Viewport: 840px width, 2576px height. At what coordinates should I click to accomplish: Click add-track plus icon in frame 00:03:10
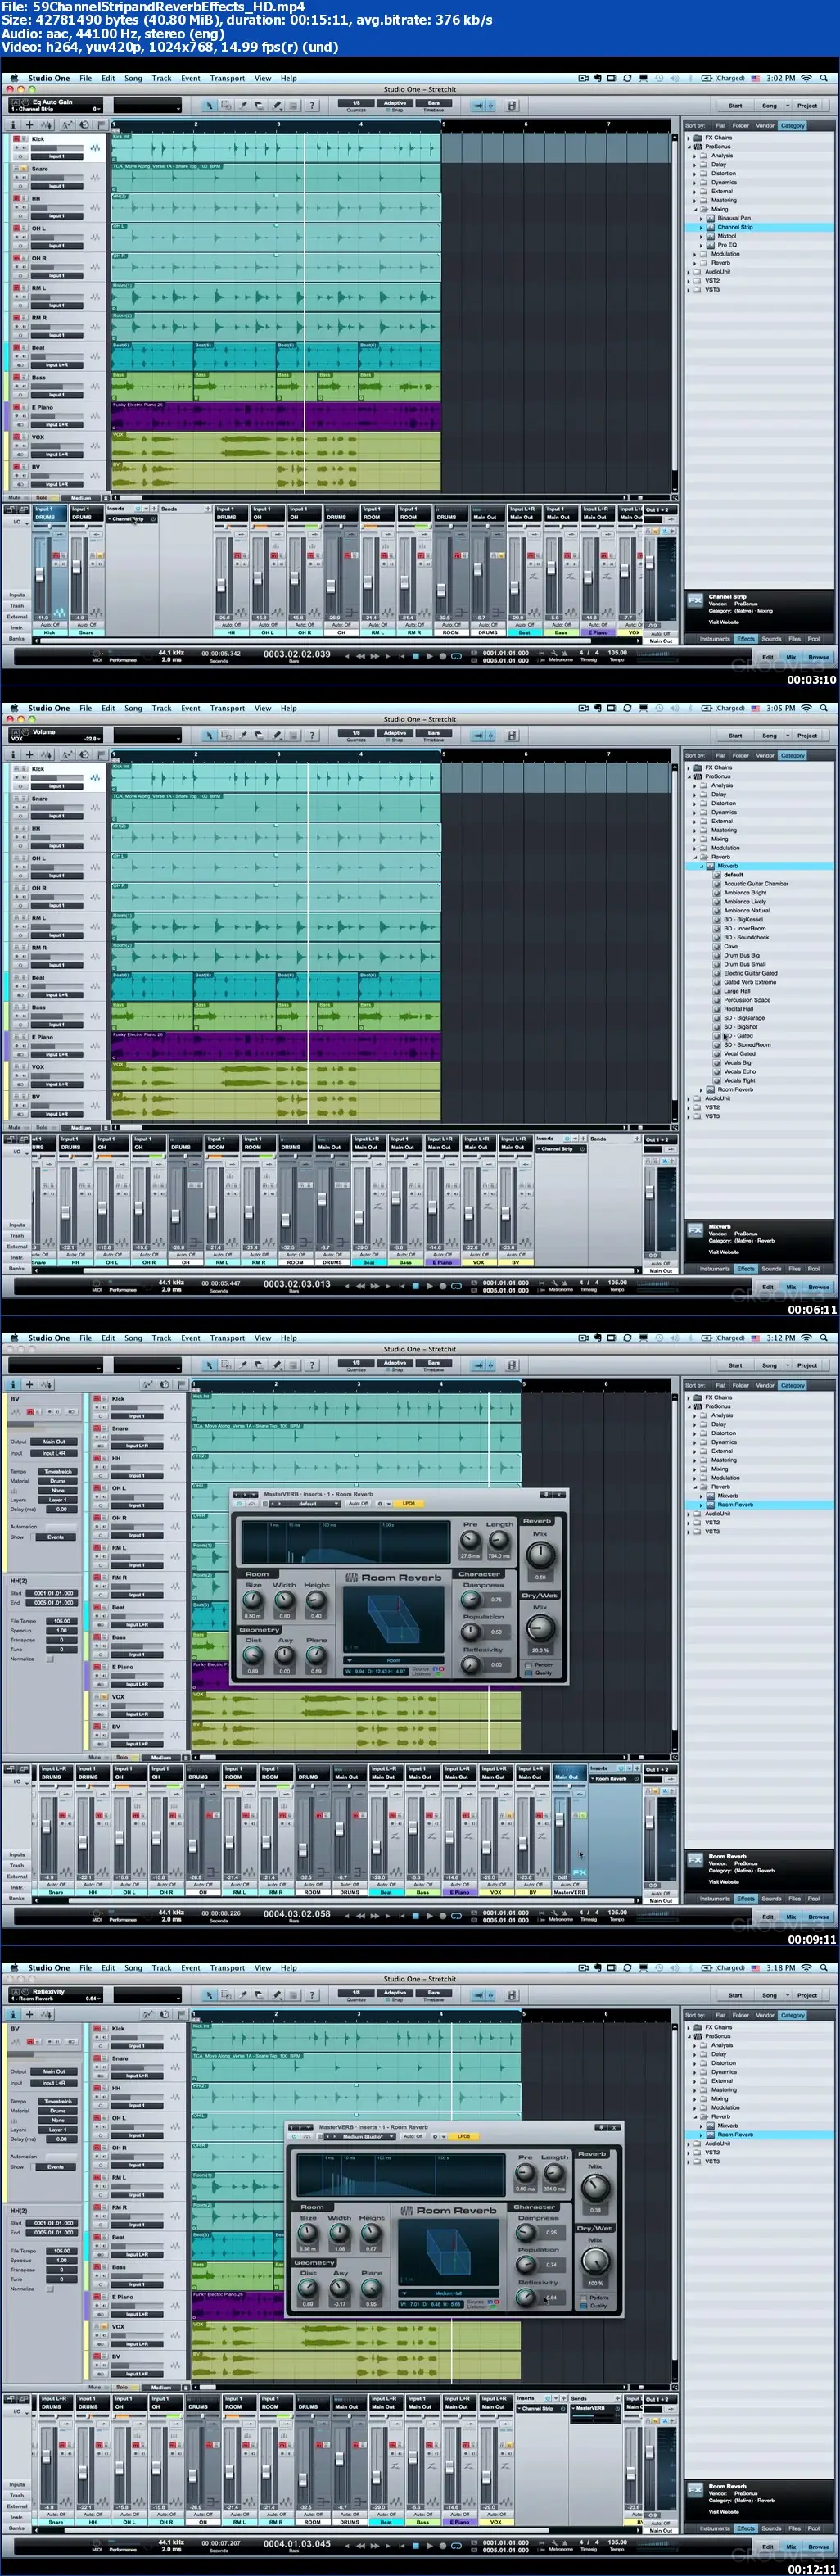[29, 125]
